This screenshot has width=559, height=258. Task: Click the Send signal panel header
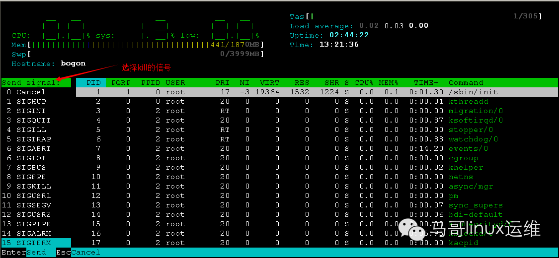click(x=36, y=82)
